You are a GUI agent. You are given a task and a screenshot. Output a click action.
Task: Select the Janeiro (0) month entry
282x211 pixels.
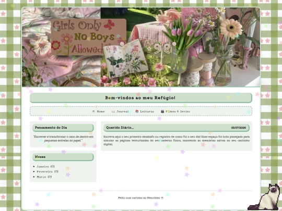tap(45, 167)
